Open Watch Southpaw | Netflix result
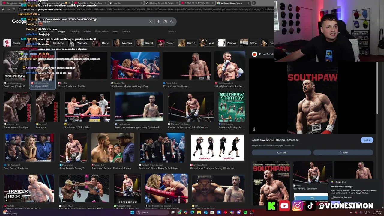The image size is (384, 216). coord(82,70)
